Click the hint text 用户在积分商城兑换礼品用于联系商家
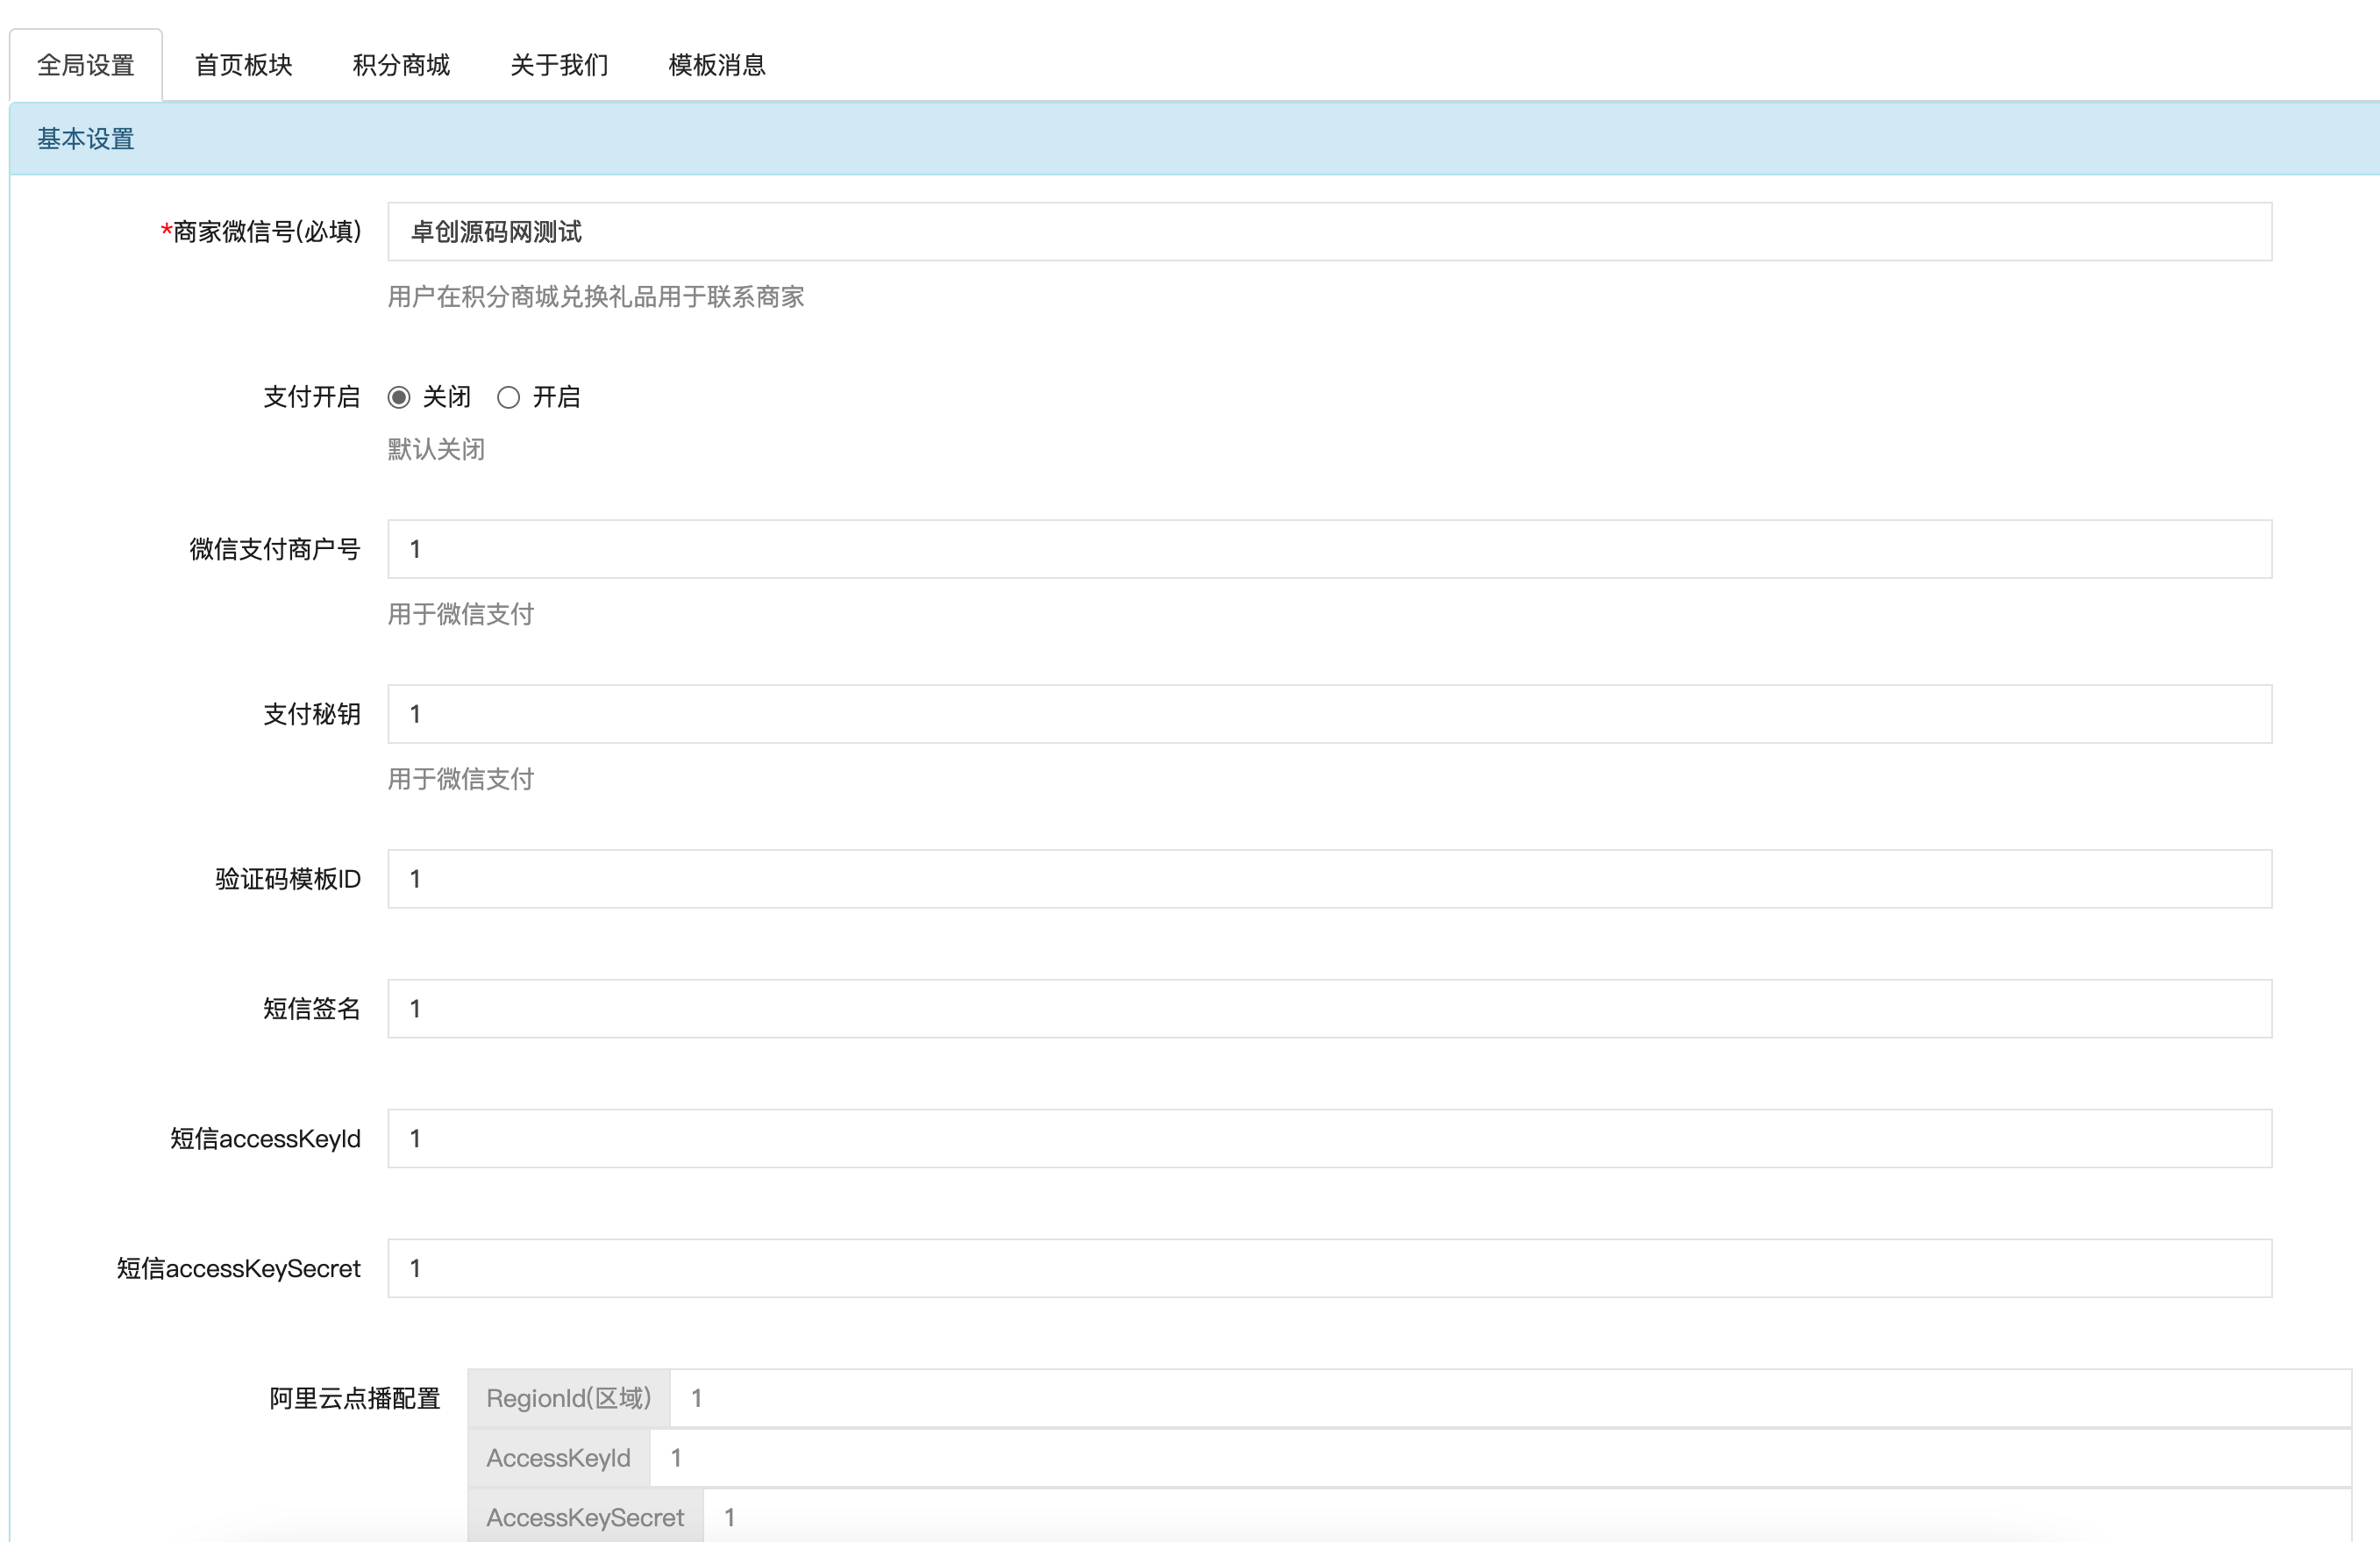The image size is (2380, 1542). (x=596, y=297)
